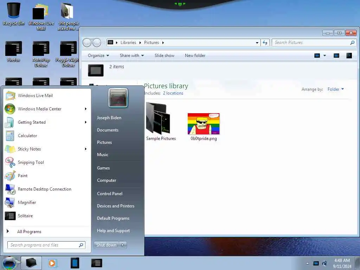Viewport: 360px width, 270px height.
Task: Expand Getting Started submenu arrow
Action: pyautogui.click(x=86, y=122)
